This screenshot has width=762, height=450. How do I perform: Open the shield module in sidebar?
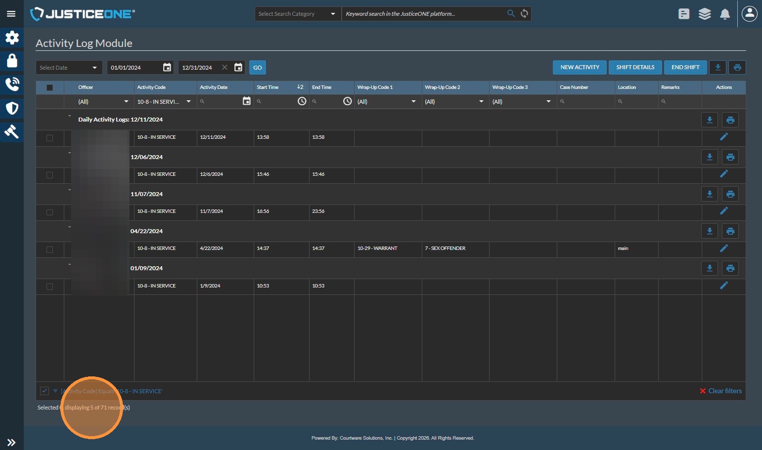12,108
